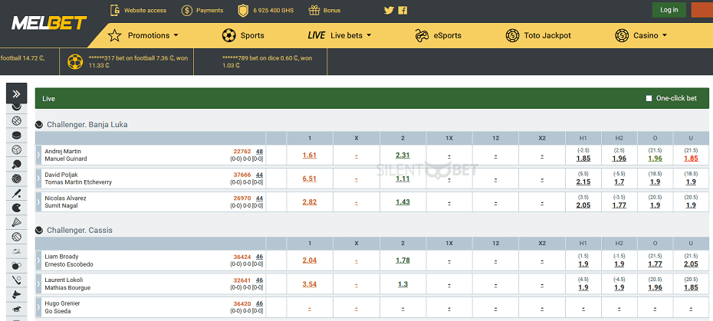Click the Challenger. Banja Luka heading

coord(87,125)
